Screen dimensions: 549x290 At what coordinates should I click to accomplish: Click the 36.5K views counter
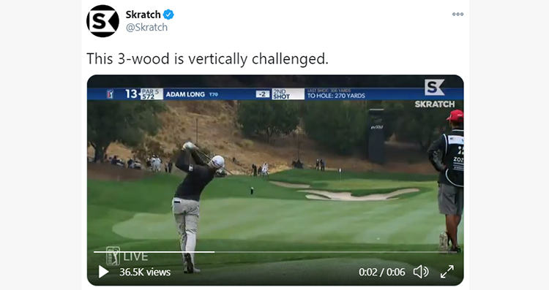tap(145, 272)
